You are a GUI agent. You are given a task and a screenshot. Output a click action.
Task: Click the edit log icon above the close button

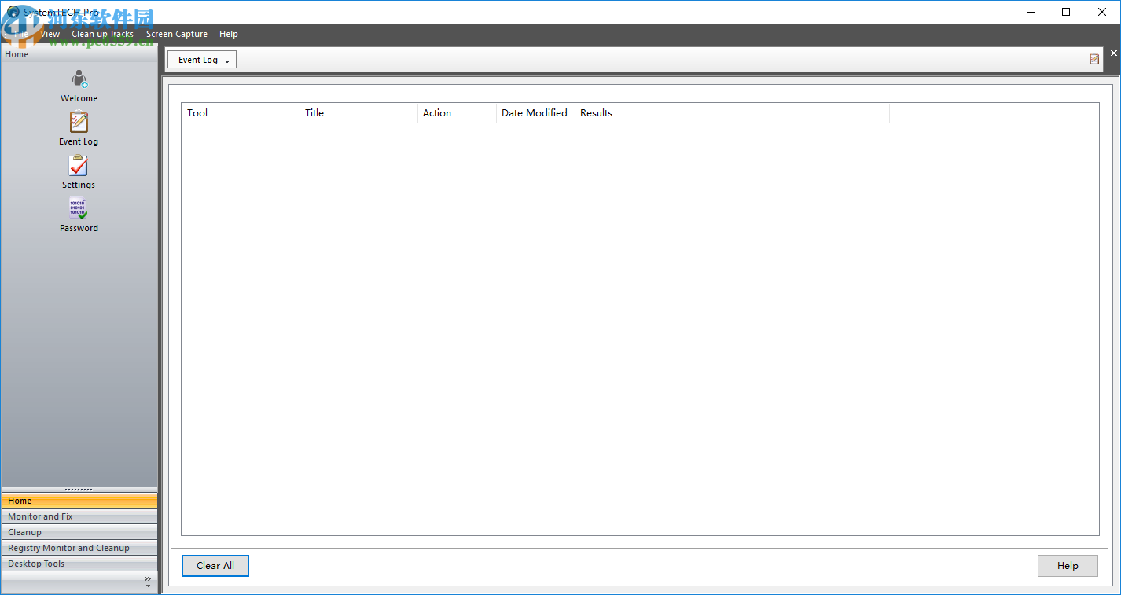tap(1094, 58)
